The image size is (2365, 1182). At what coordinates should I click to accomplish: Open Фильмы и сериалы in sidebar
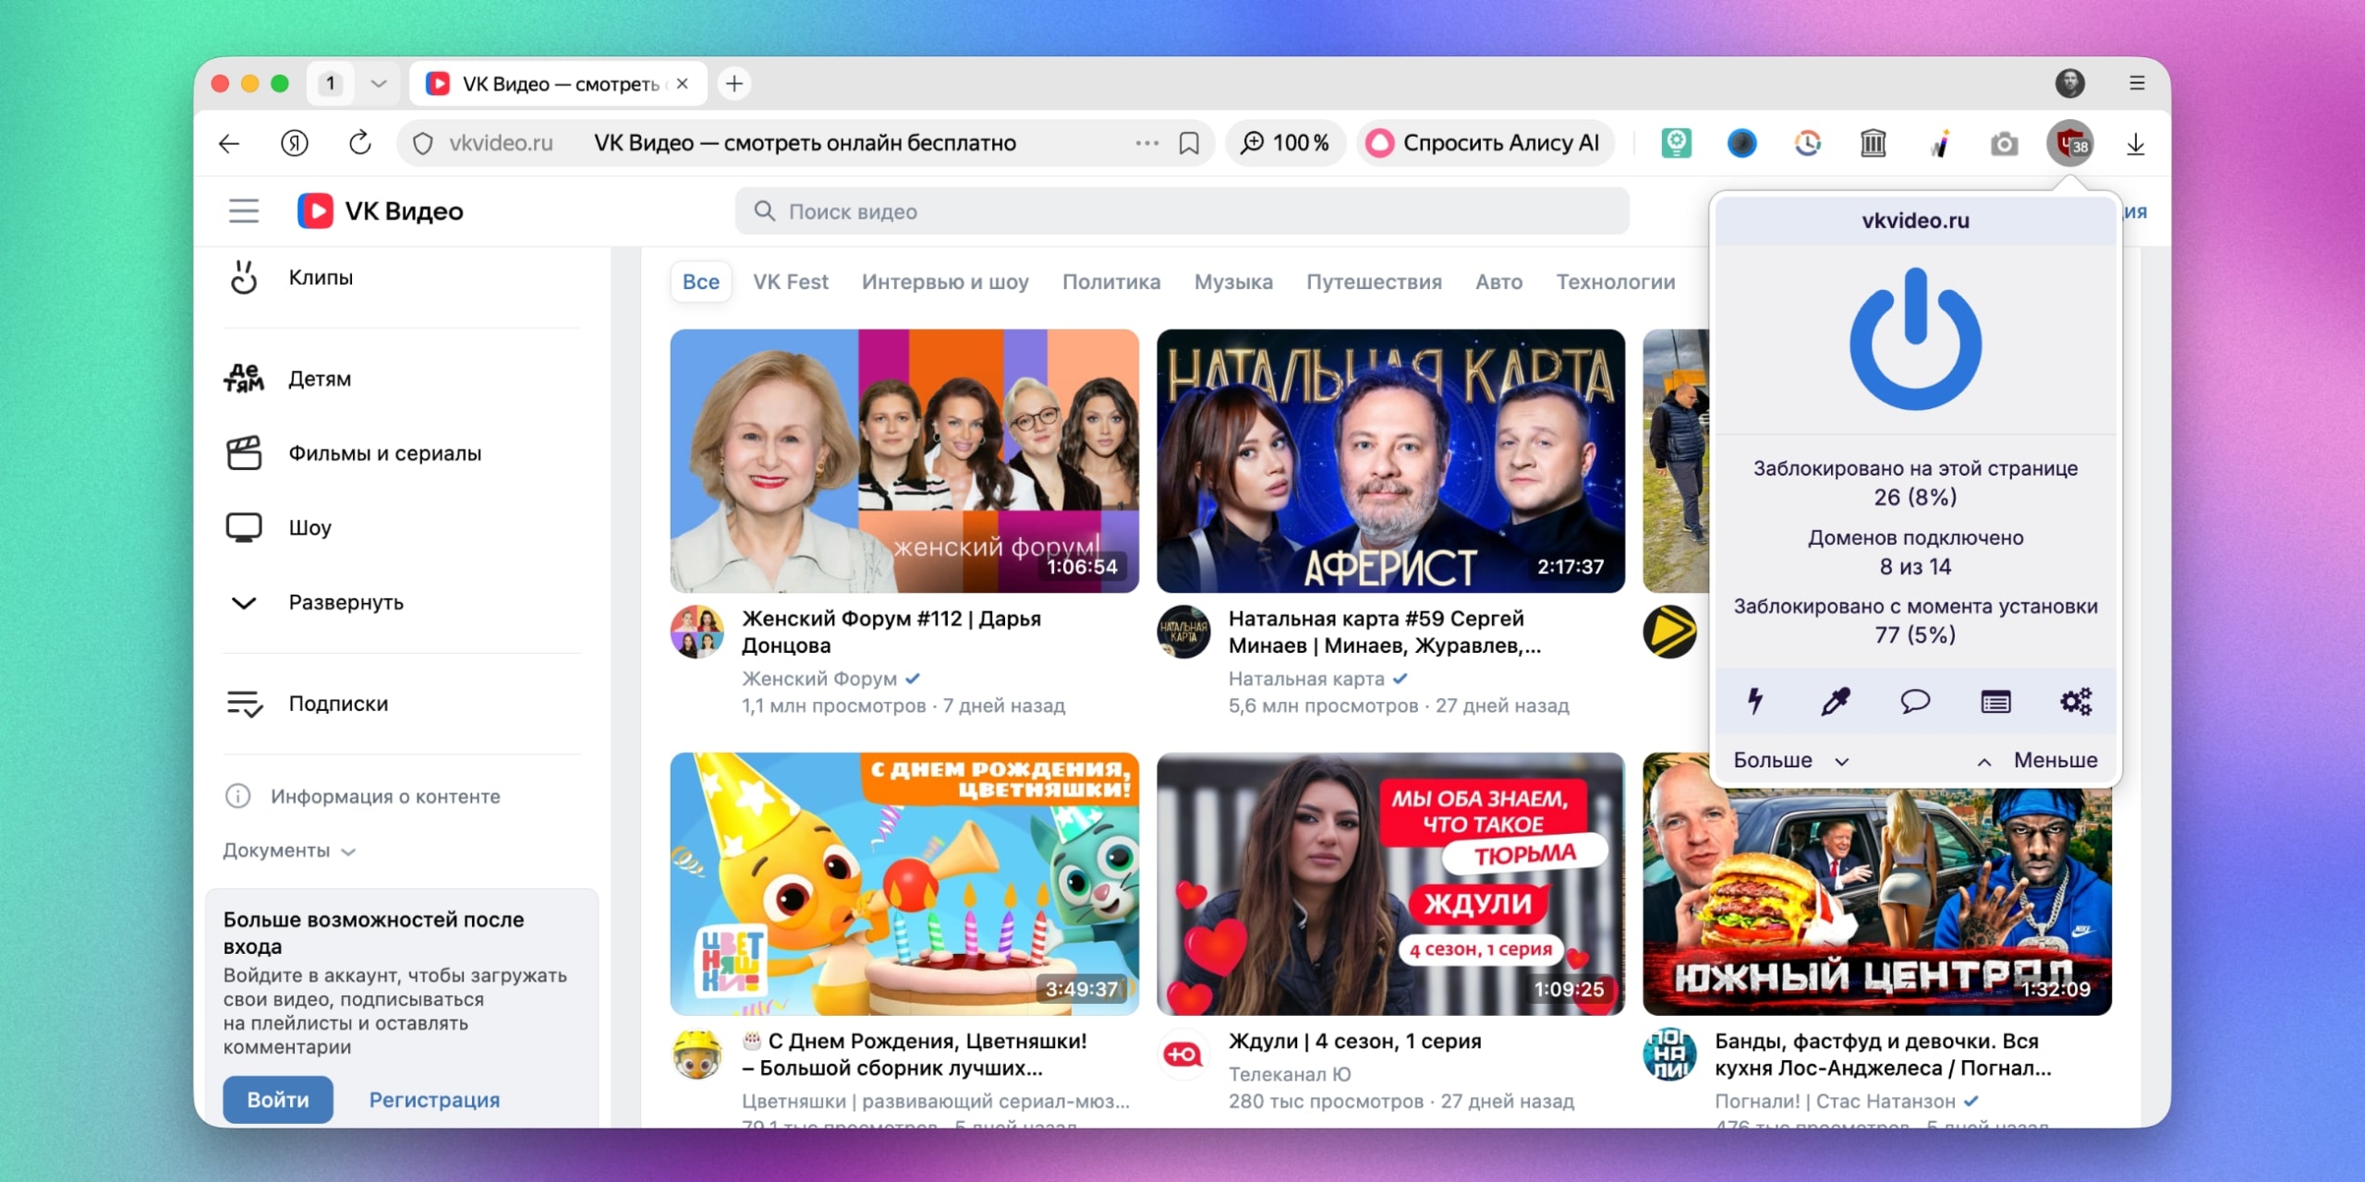coord(402,453)
